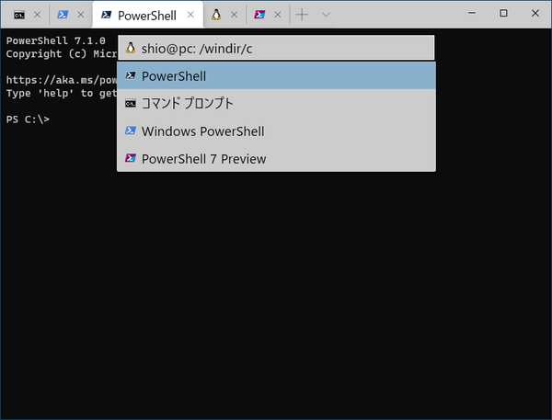This screenshot has height=420, width=552.
Task: Click the PS C:\> prompt line
Action: 28,119
